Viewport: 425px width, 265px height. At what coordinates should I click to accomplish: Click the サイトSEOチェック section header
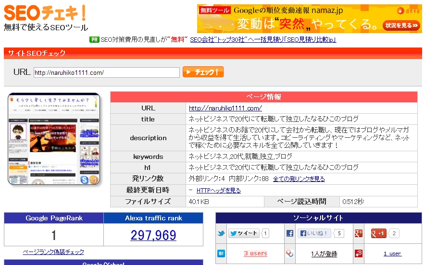coord(213,53)
